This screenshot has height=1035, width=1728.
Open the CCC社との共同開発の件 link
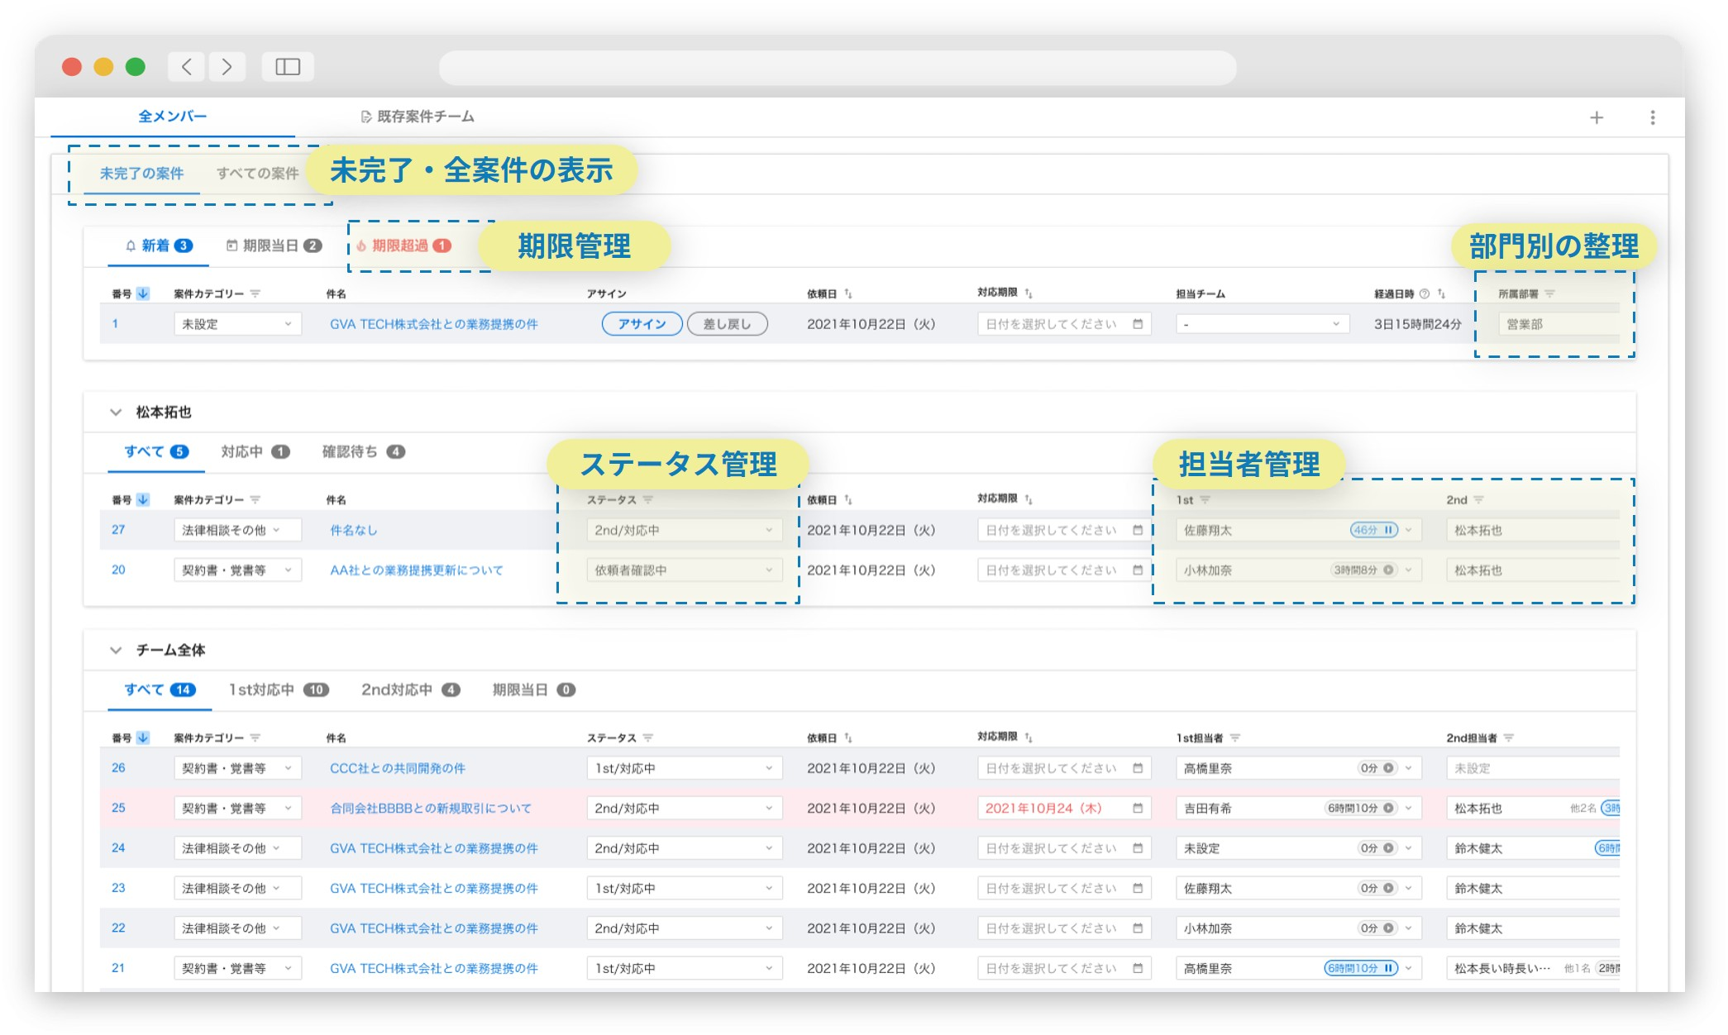tap(397, 768)
